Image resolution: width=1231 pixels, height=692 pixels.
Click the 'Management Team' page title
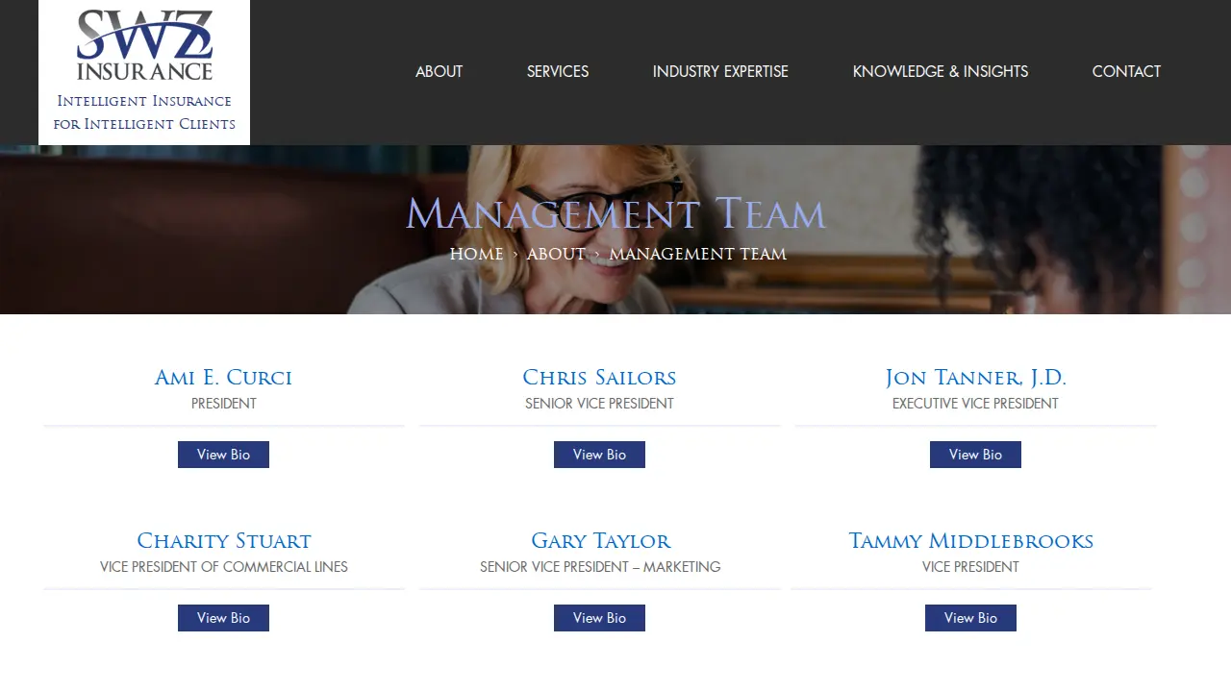pos(615,213)
